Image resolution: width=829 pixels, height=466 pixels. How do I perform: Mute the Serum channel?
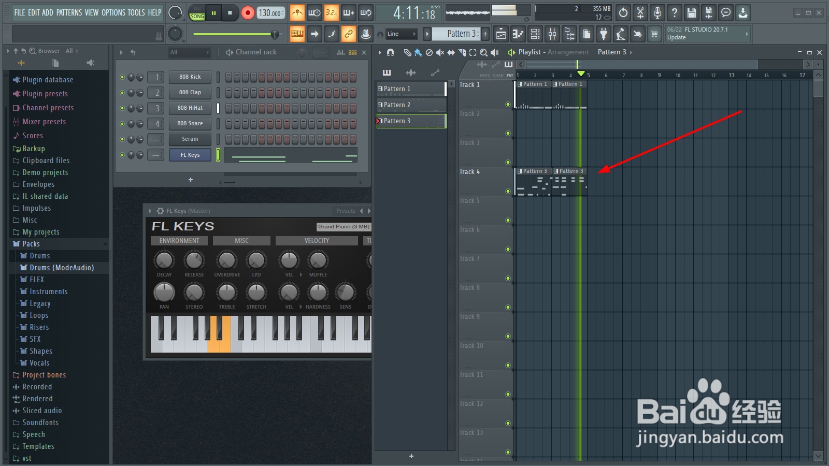tap(122, 139)
